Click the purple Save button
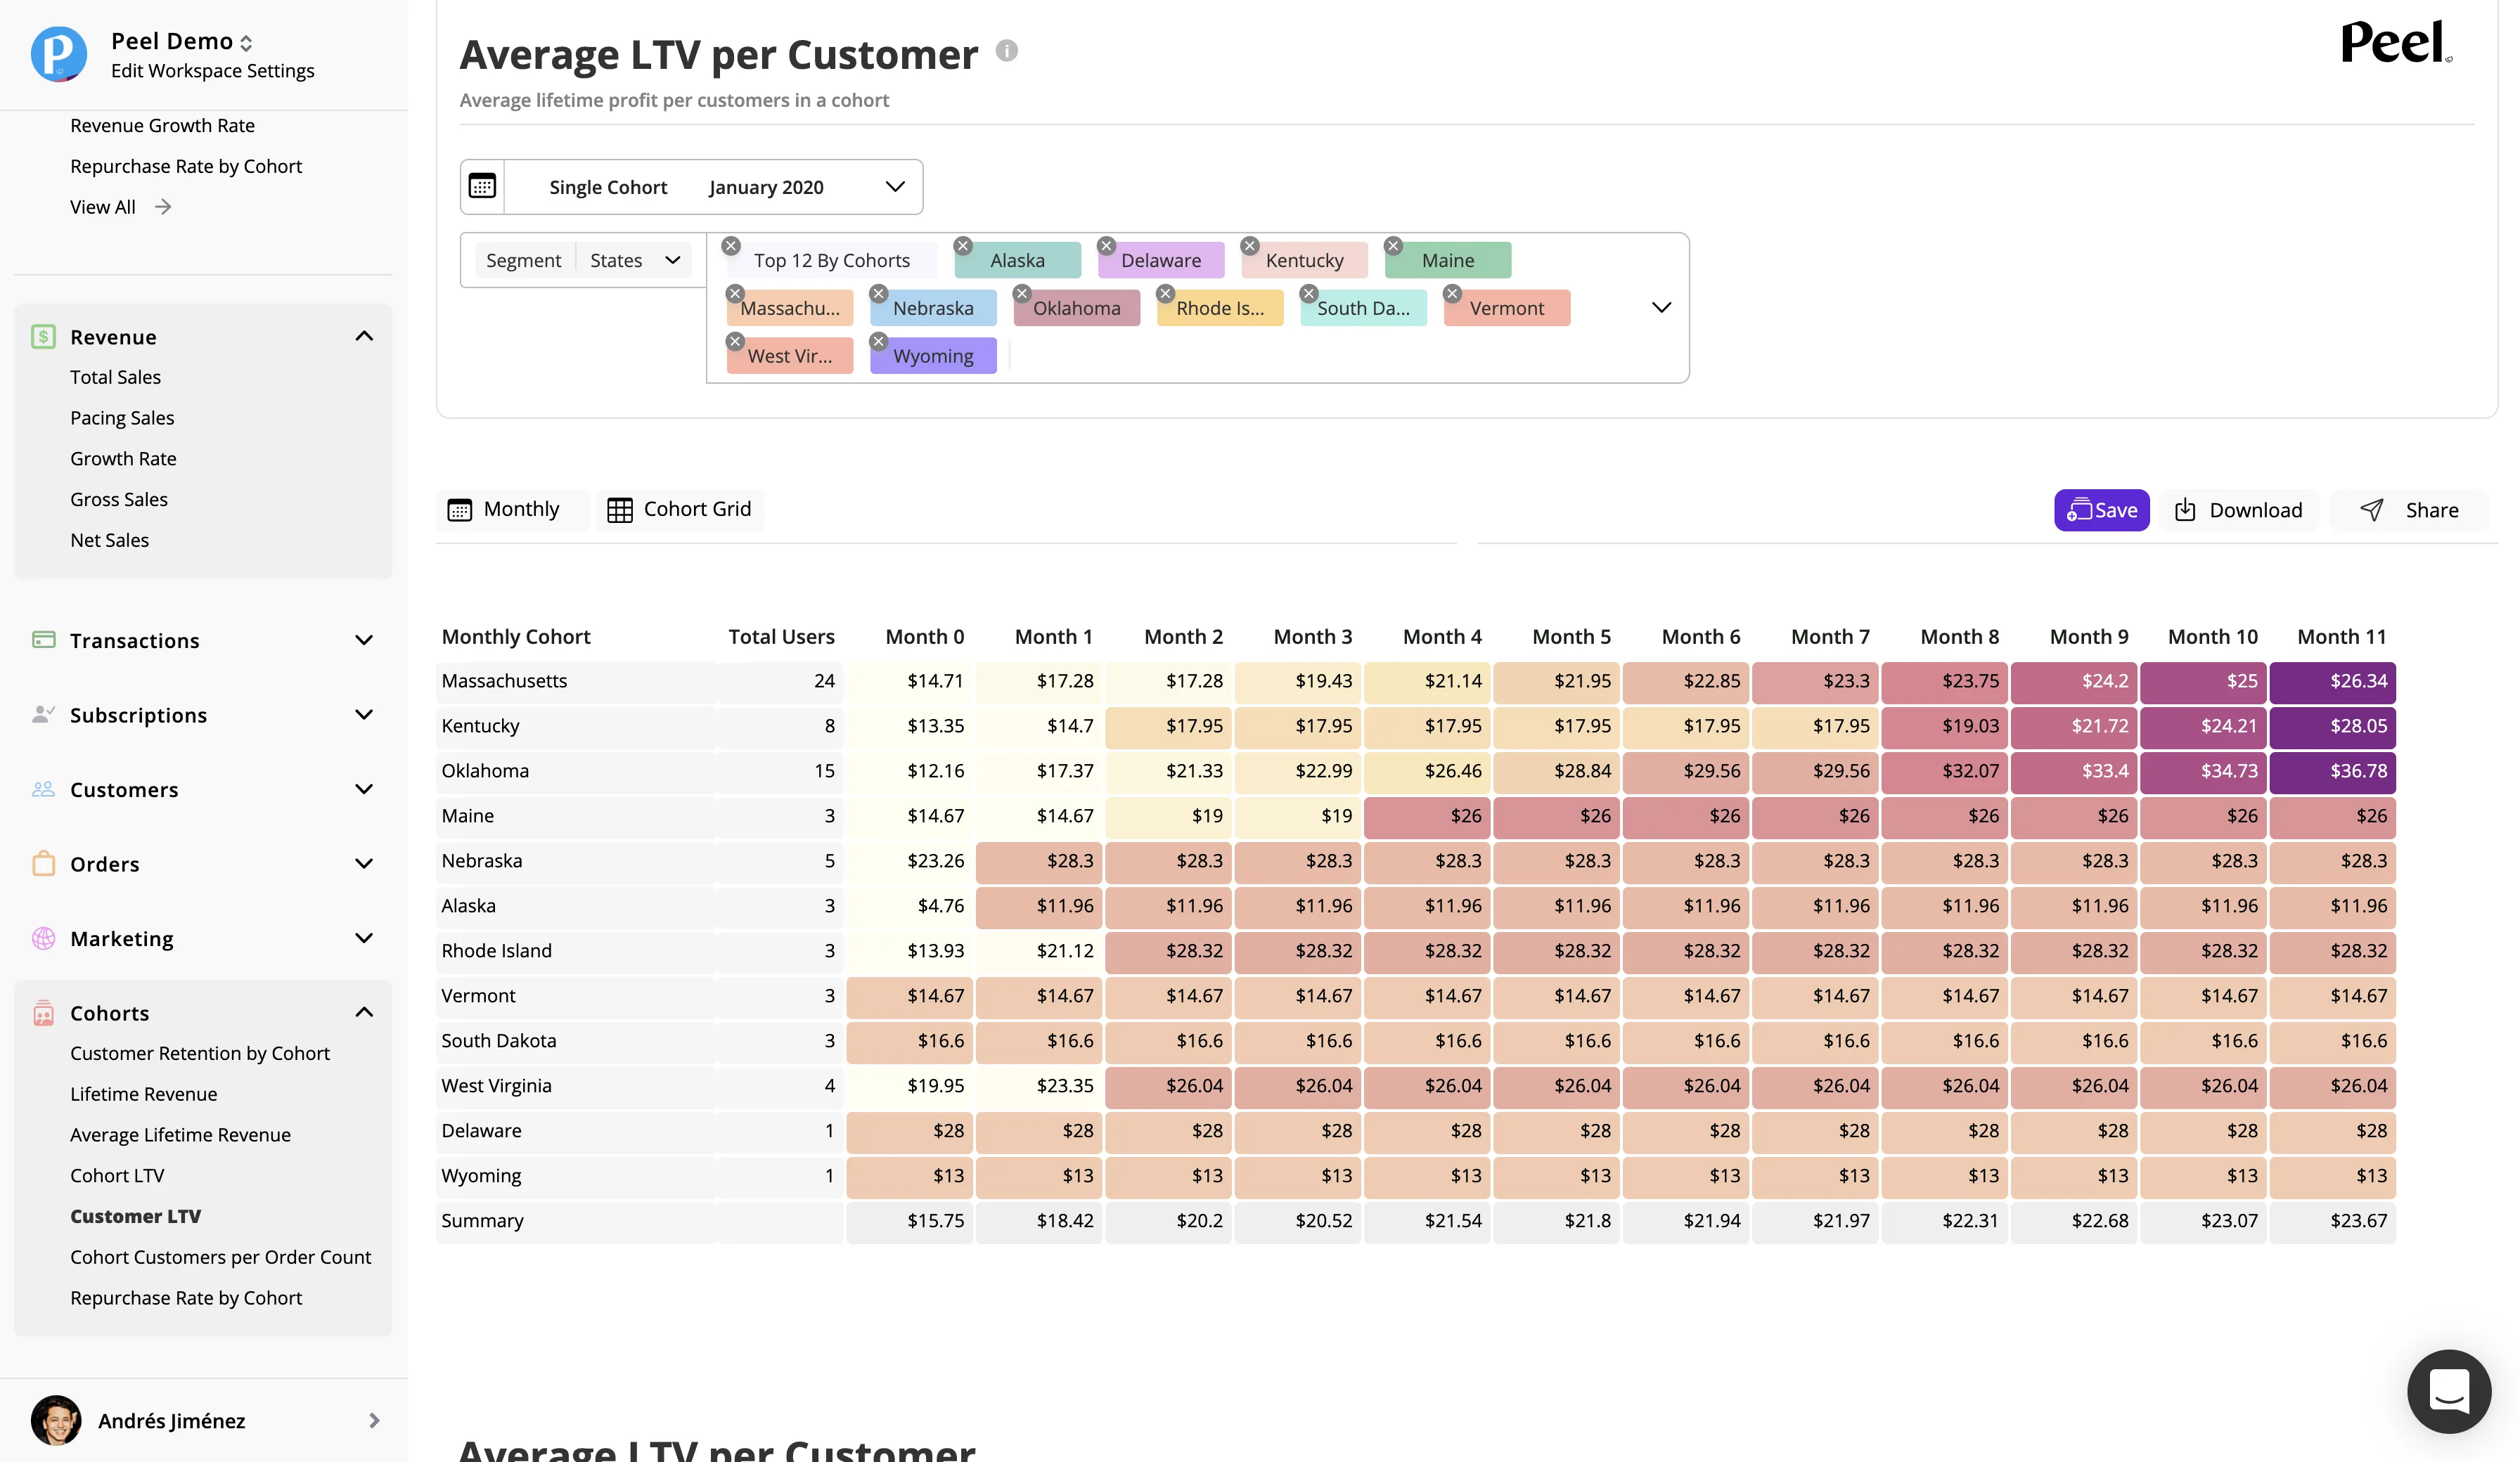2520x1462 pixels. point(2101,510)
